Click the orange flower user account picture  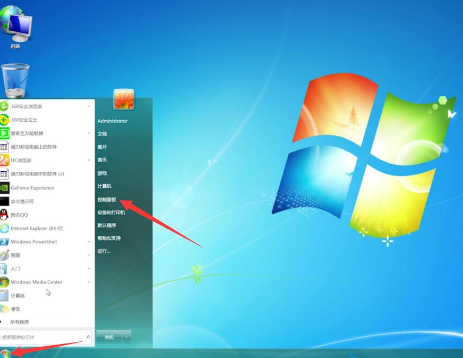click(x=124, y=99)
